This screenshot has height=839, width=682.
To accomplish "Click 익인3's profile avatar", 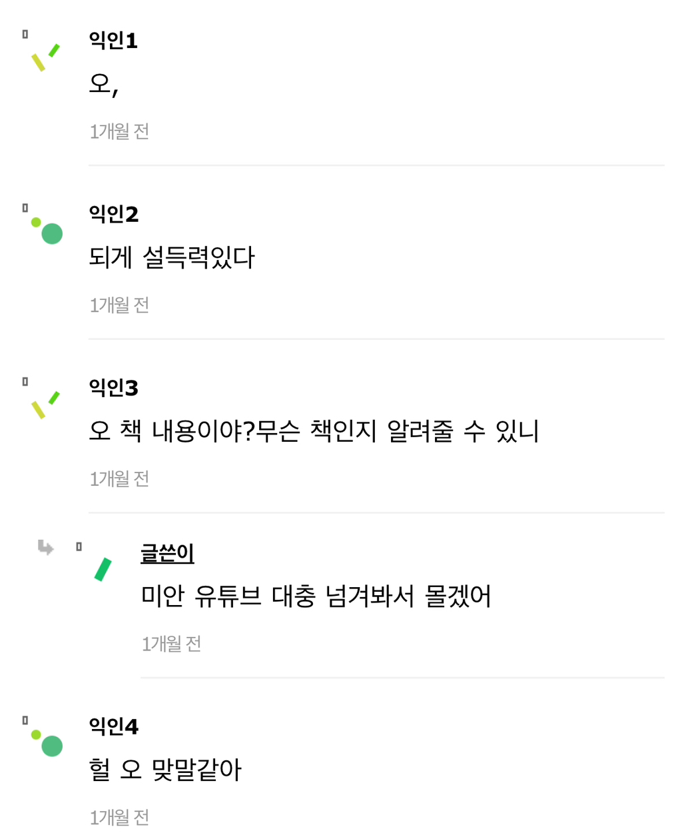I will 45,405.
